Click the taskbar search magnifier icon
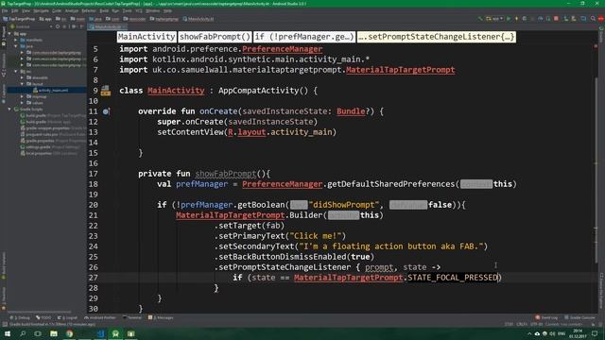The image size is (605, 340). coord(23,333)
